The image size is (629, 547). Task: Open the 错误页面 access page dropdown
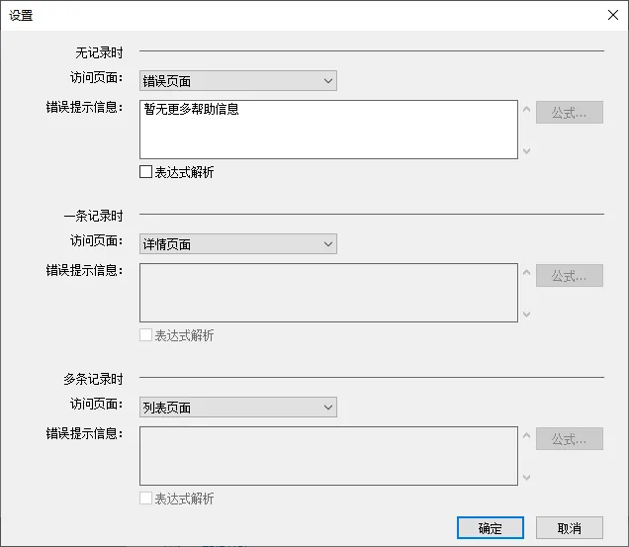(237, 81)
